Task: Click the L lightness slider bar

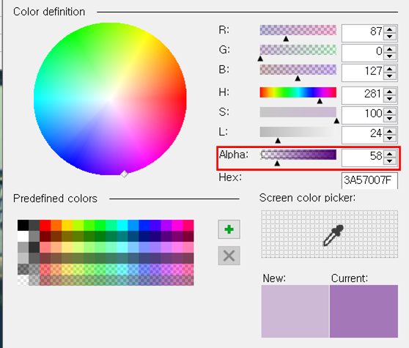Action: pos(298,132)
